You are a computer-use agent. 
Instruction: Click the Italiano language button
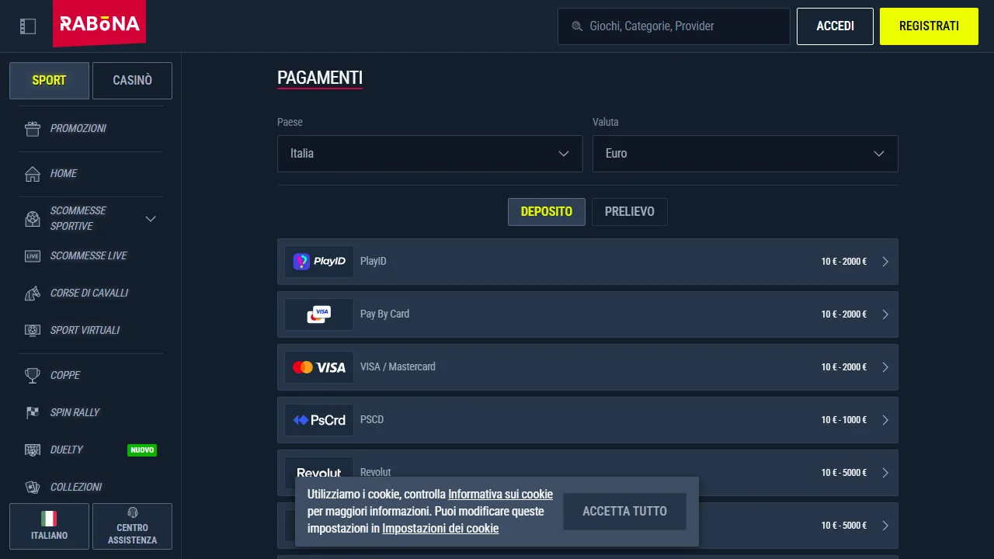point(49,526)
